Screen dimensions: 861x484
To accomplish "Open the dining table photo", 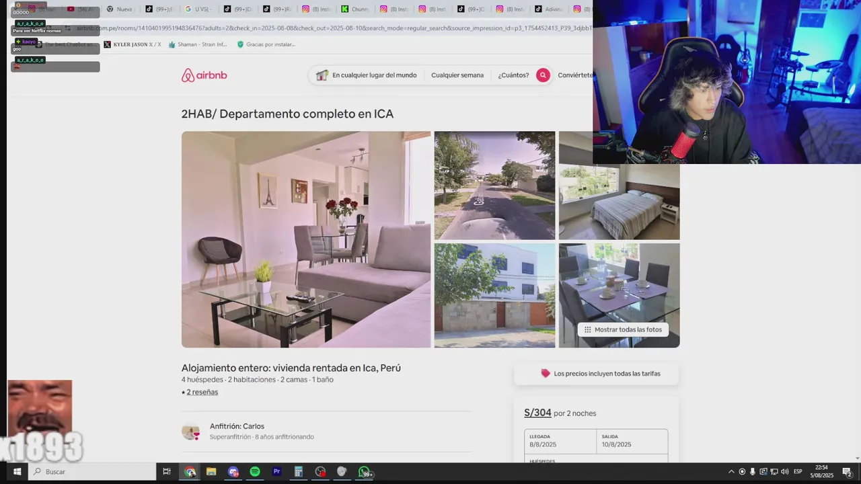I will coord(619,286).
